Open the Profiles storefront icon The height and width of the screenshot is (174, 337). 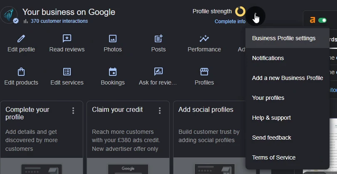[x=204, y=72]
